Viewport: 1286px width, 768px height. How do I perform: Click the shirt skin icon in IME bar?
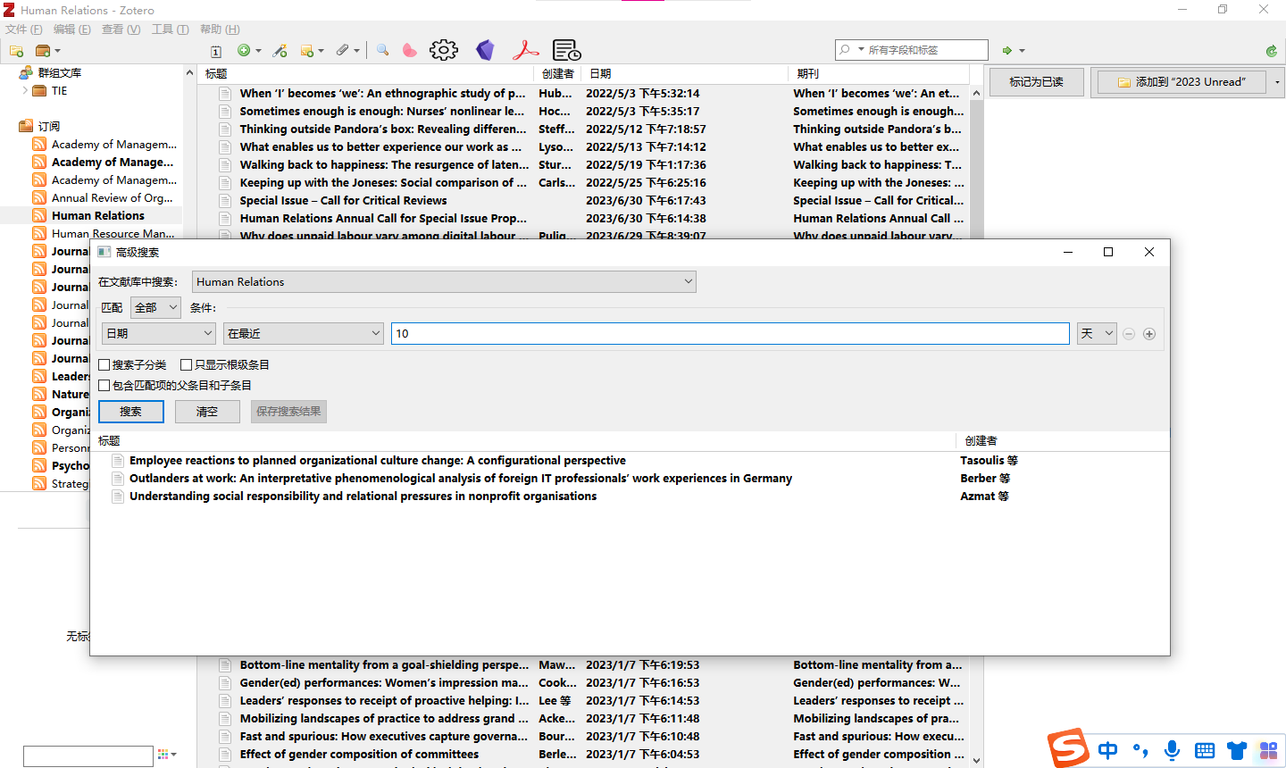tap(1237, 750)
